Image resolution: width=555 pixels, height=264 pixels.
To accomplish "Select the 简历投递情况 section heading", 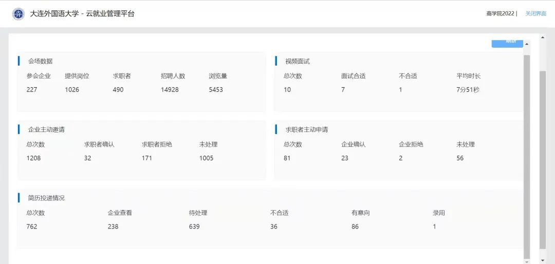I will [46, 198].
